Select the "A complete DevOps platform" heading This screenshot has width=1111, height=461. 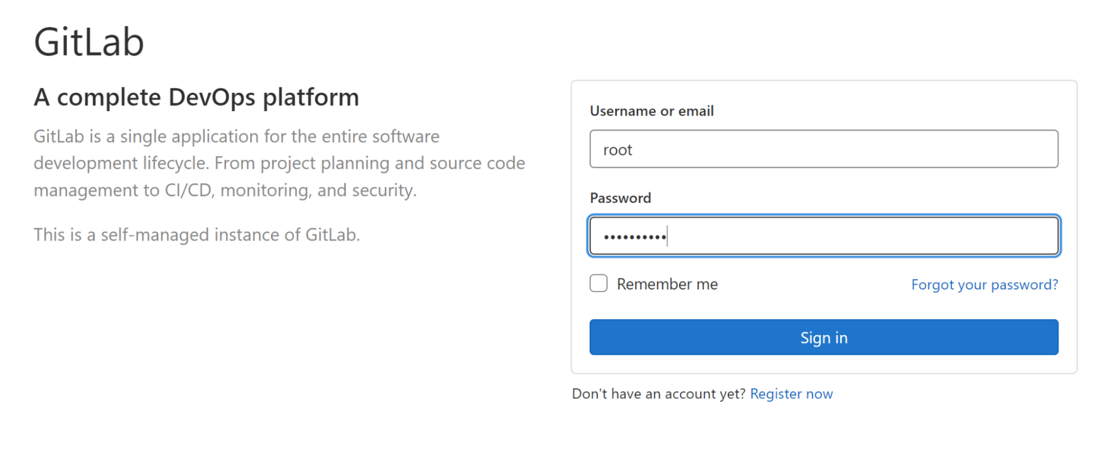pyautogui.click(x=196, y=97)
